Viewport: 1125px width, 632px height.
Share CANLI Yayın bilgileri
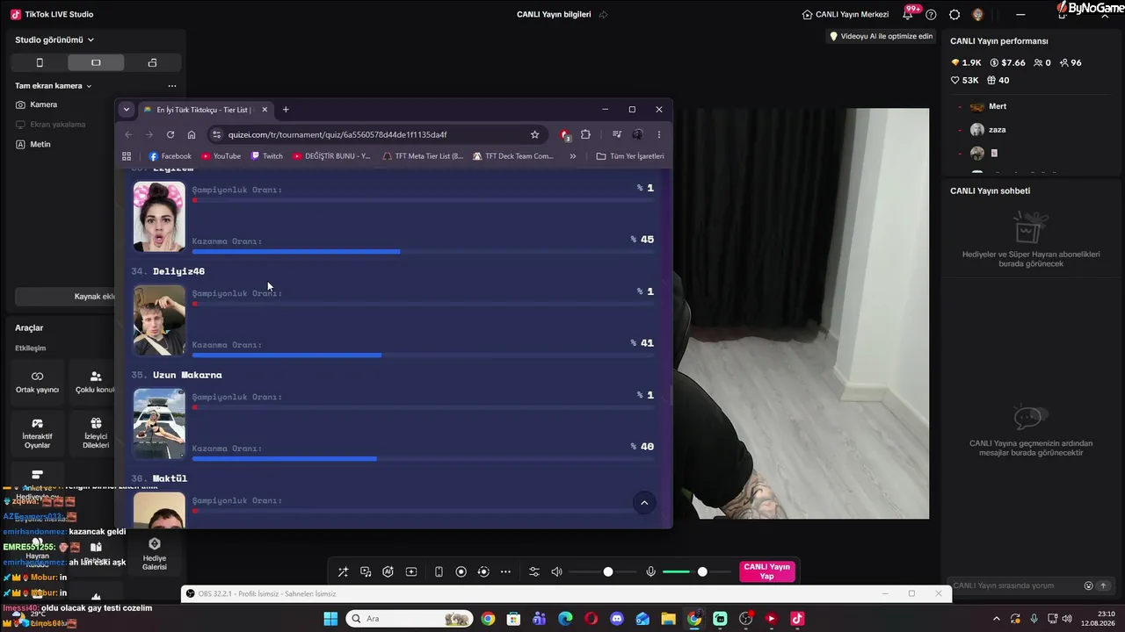(x=603, y=15)
